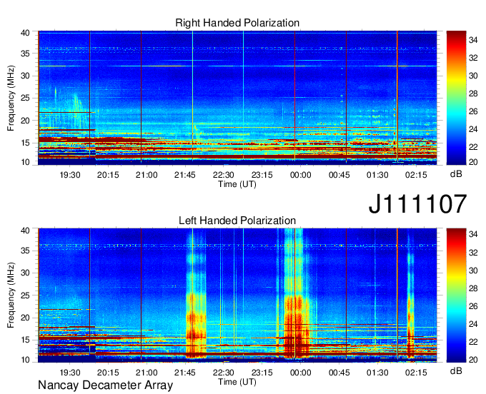
Task: Click the bottom panel's colorbar gradient
Action: pyautogui.click(x=456, y=295)
